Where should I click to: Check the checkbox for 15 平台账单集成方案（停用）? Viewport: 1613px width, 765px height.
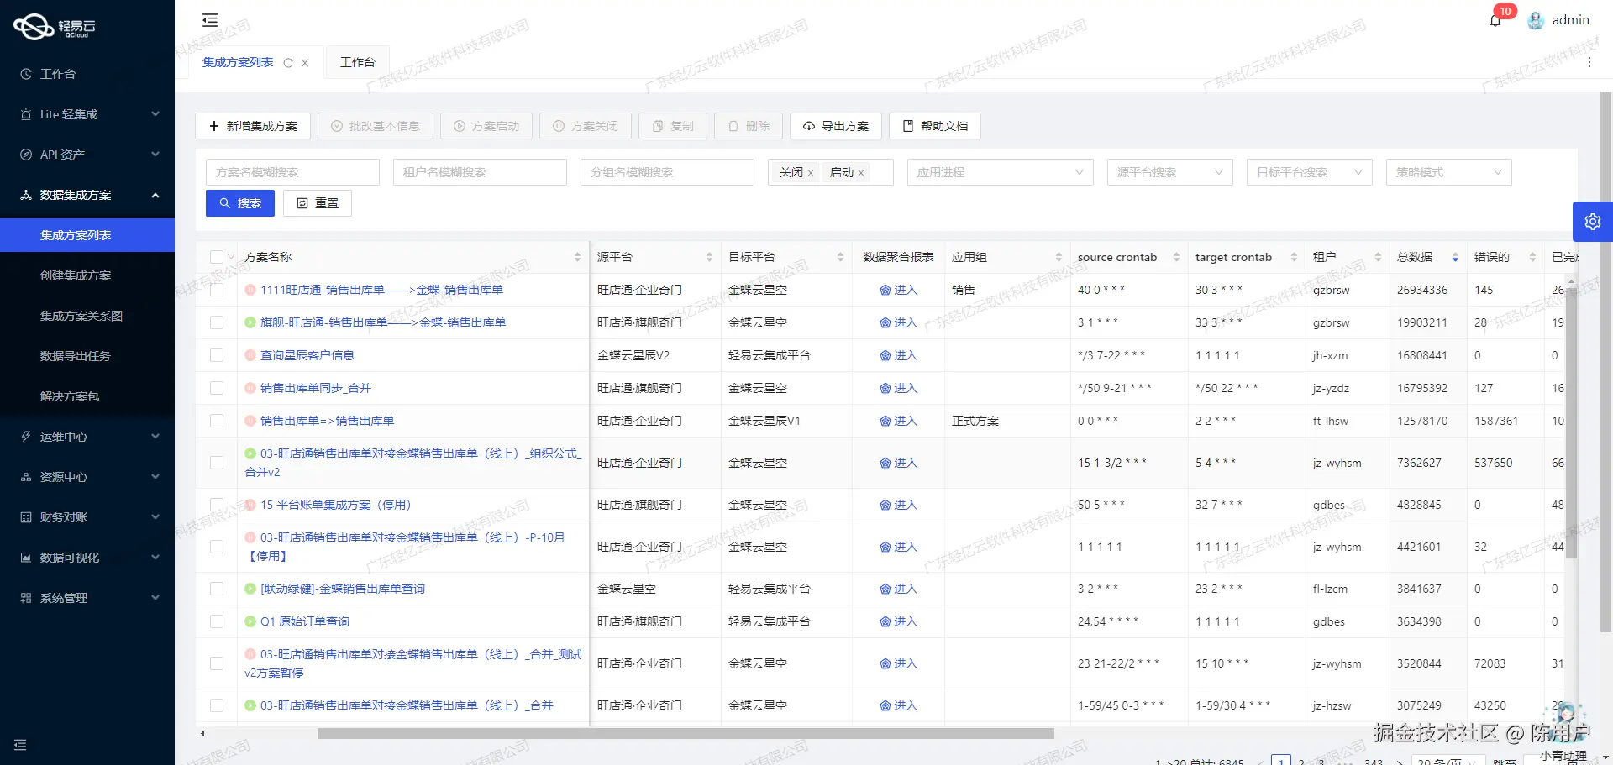(217, 505)
